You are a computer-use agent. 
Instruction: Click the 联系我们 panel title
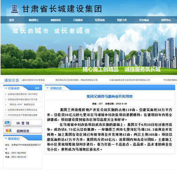click(x=14, y=139)
